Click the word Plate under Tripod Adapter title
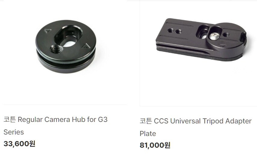Image resolution: width=257 pixels, height=154 pixels. coord(148,134)
